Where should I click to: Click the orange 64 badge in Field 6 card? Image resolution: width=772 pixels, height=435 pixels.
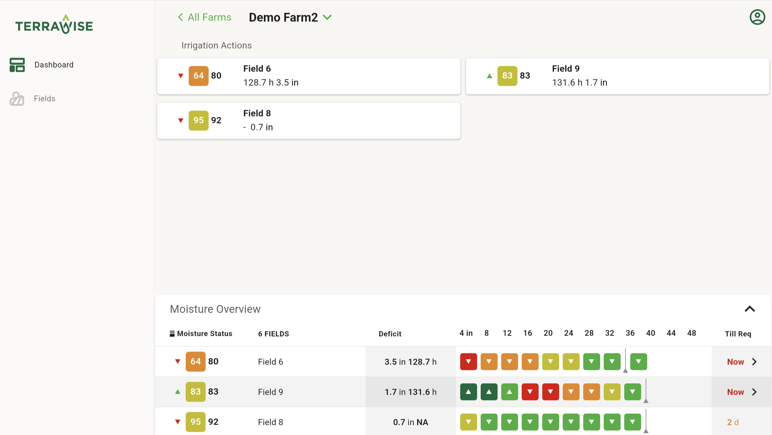(198, 76)
